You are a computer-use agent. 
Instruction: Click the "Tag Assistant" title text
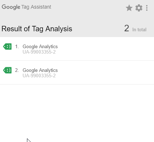(x=36, y=7)
